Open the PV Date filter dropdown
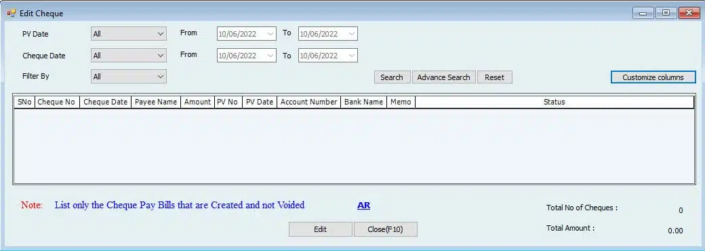 tap(129, 34)
